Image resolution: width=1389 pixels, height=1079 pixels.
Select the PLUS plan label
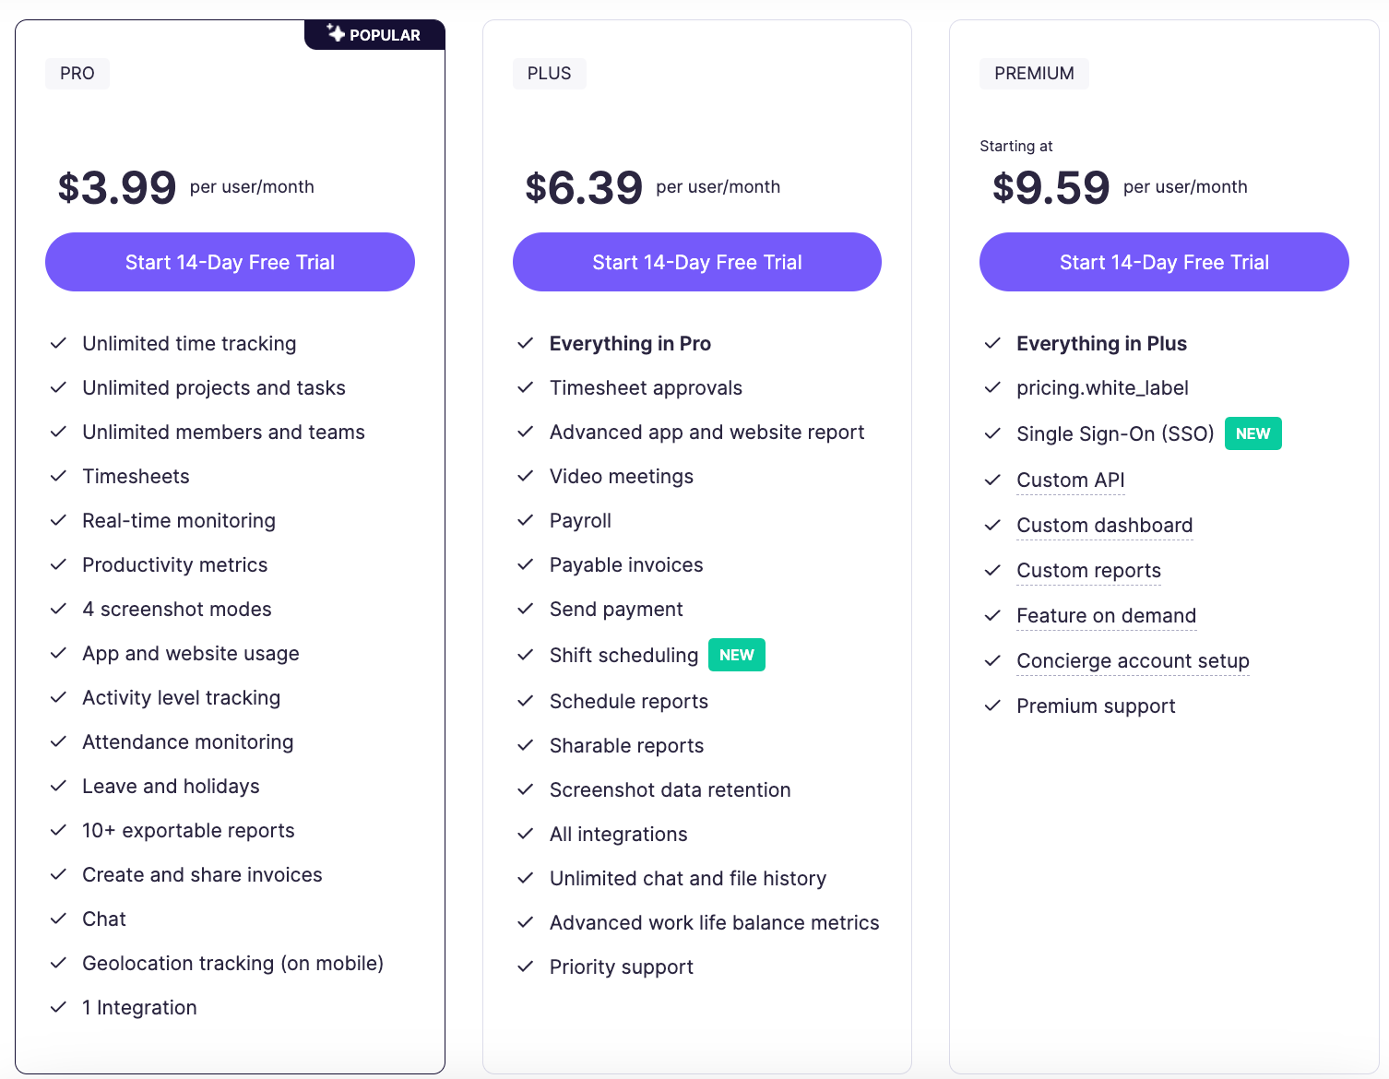(549, 74)
